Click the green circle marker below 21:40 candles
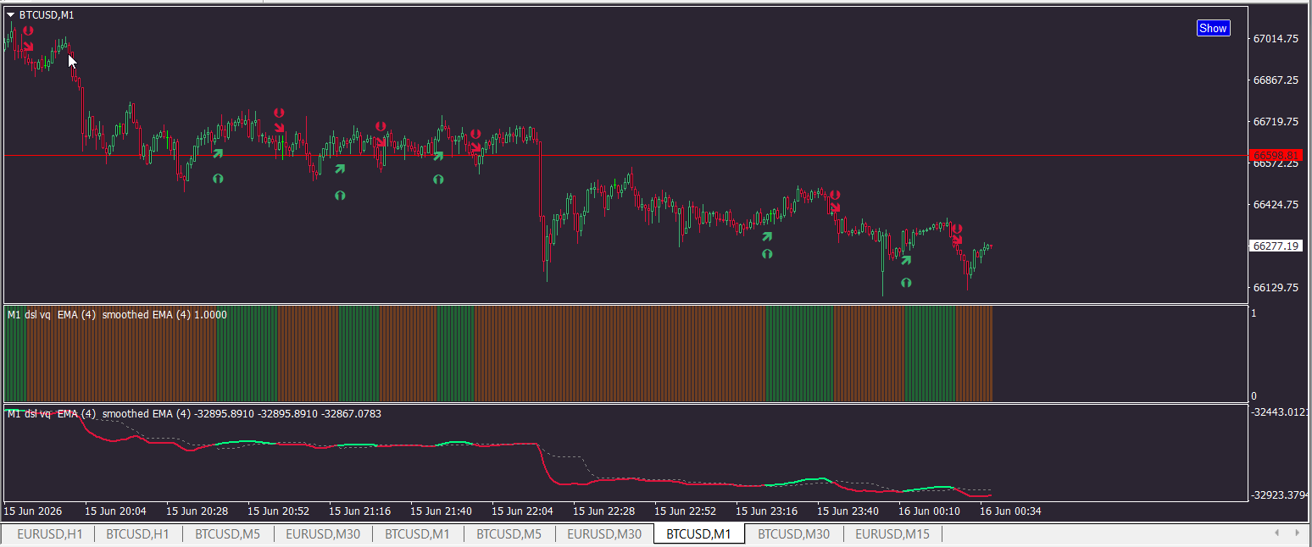Screen dimensions: 1312x547 pos(438,180)
